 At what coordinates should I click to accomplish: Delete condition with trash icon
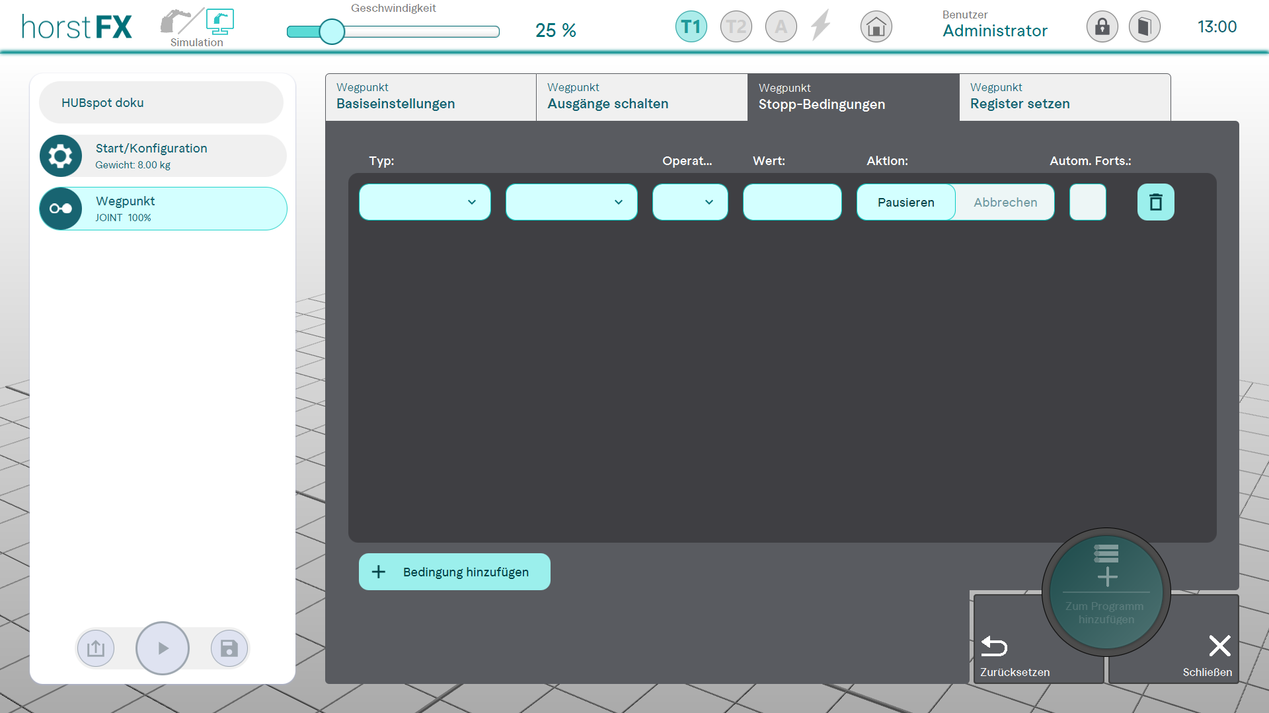click(1155, 202)
